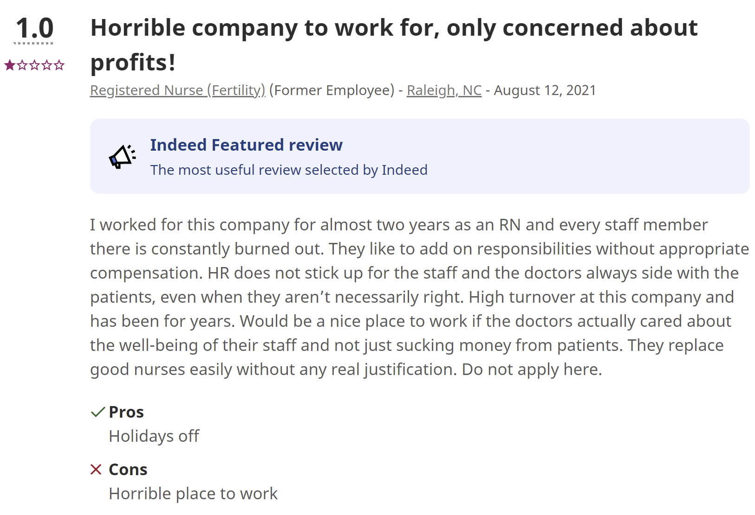Click the Pros heading label
The height and width of the screenshot is (515, 755).
126,412
